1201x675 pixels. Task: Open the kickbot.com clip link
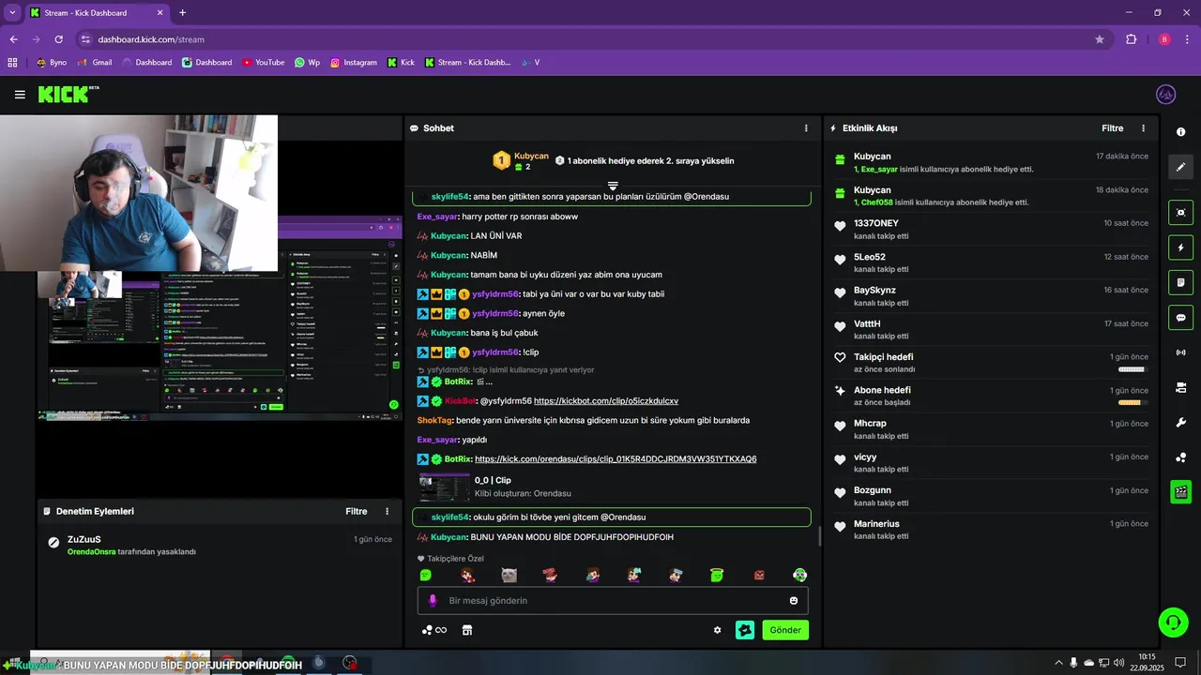(606, 401)
